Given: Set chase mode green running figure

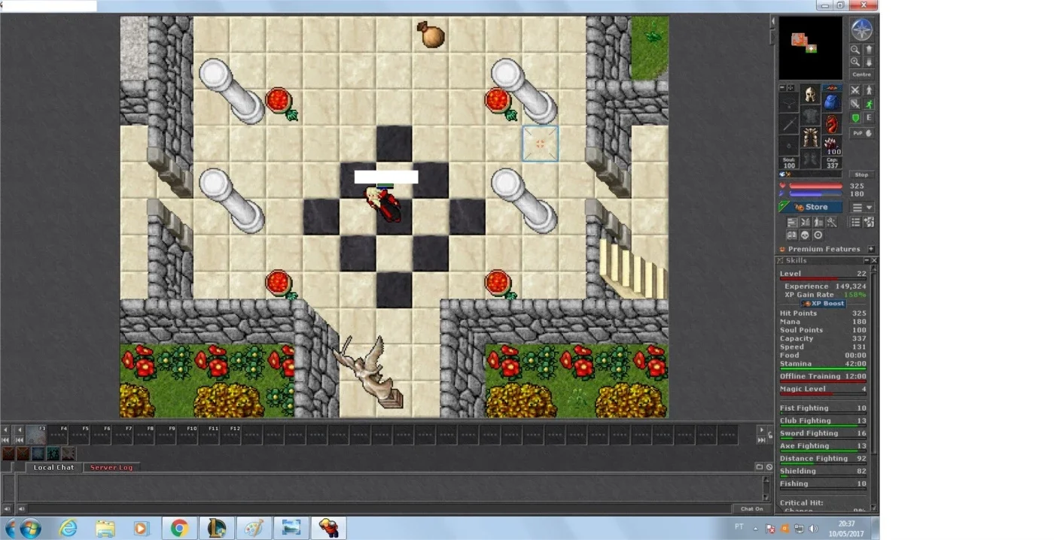Looking at the screenshot, I should point(869,104).
